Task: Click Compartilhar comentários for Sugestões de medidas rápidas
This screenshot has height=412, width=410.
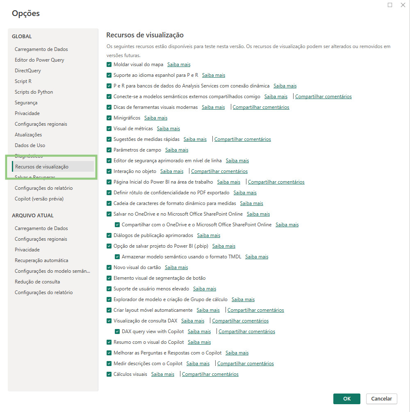Action: point(243,139)
